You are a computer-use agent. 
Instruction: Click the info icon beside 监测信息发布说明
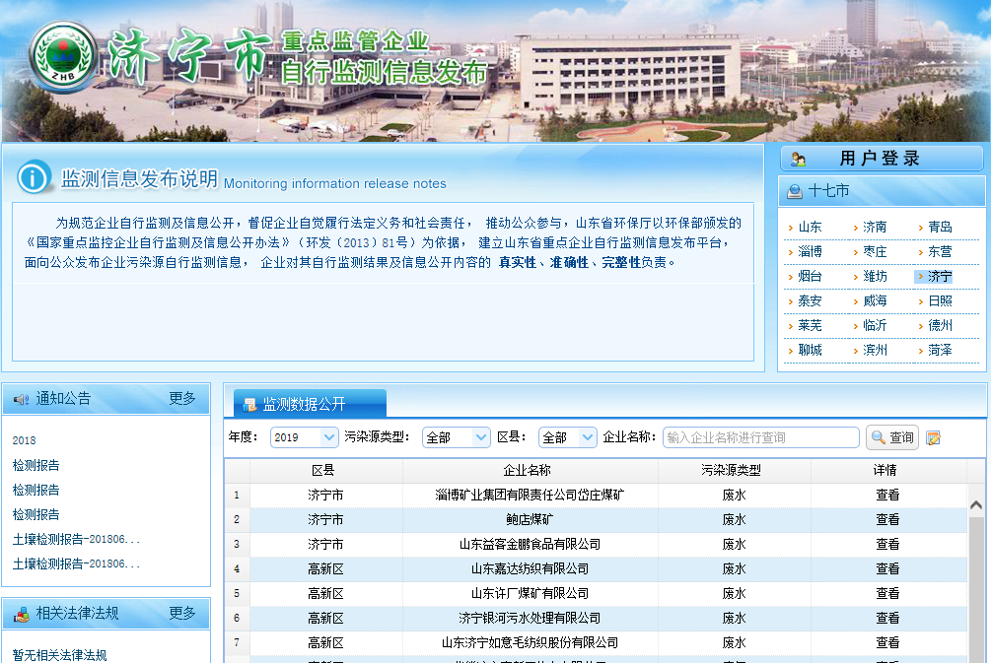(34, 177)
